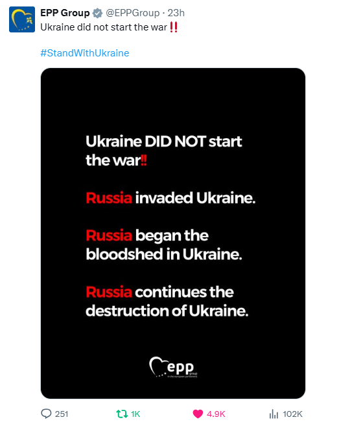Open the EPP Group profile avatar
The height and width of the screenshot is (424, 339).
tap(22, 19)
